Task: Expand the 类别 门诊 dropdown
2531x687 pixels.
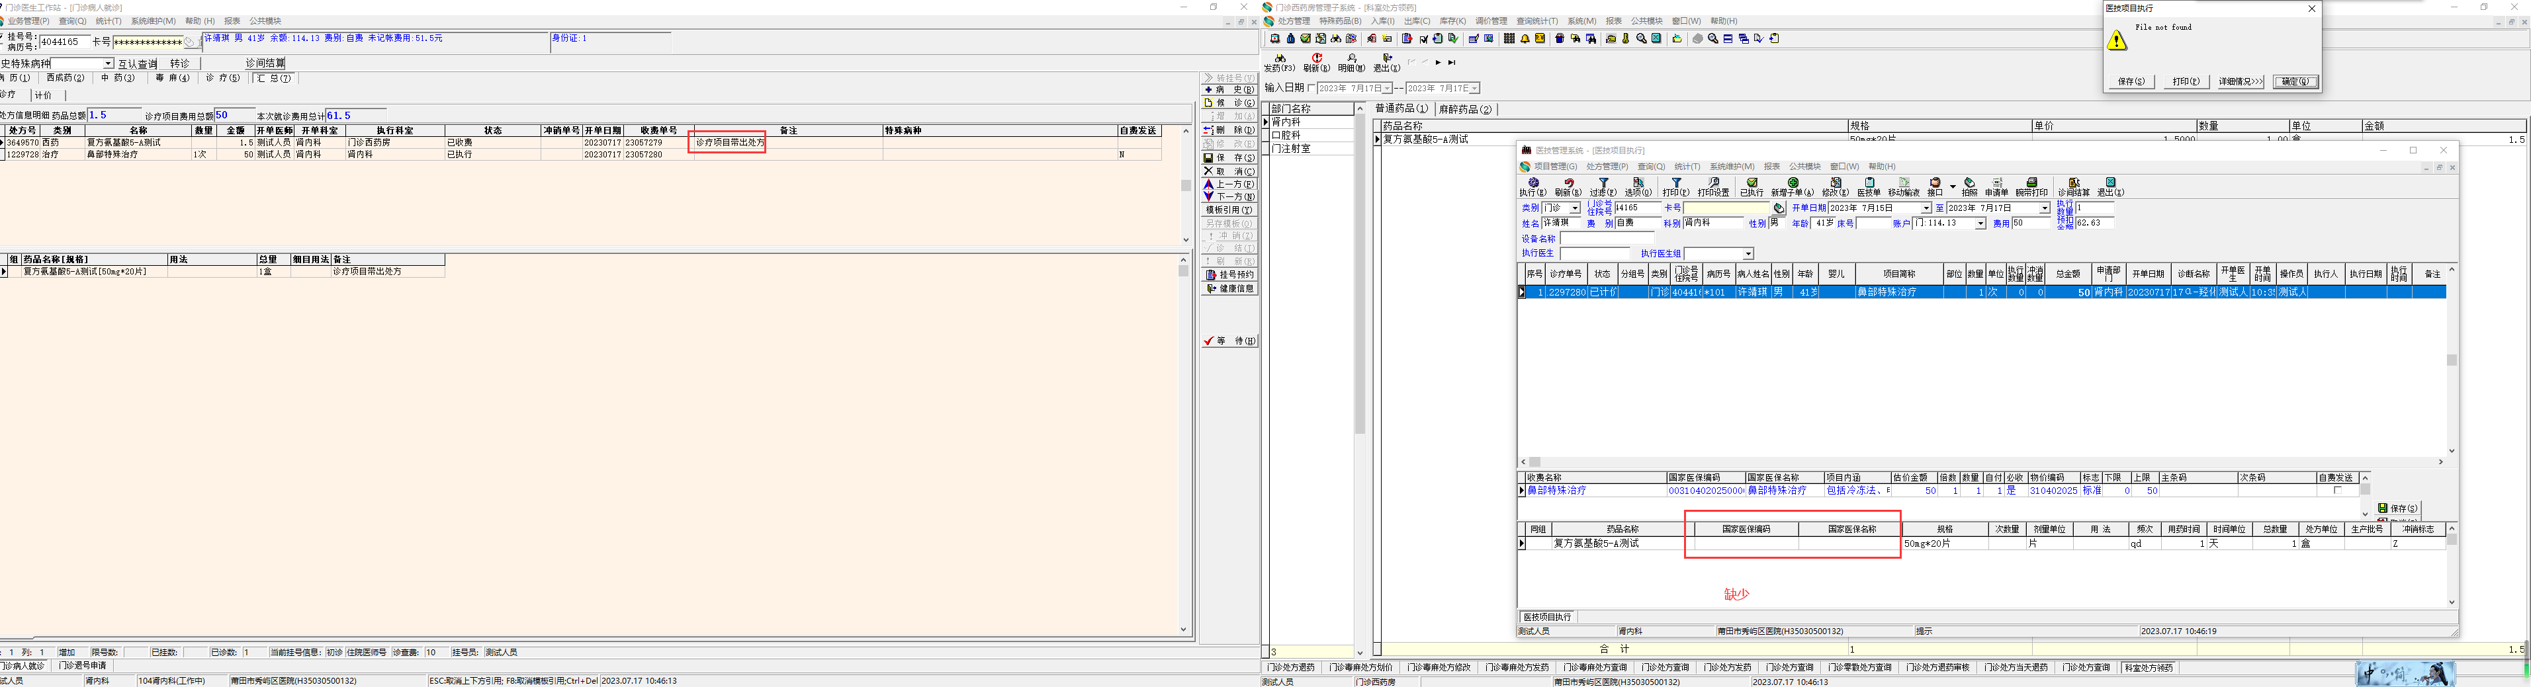Action: point(1575,208)
